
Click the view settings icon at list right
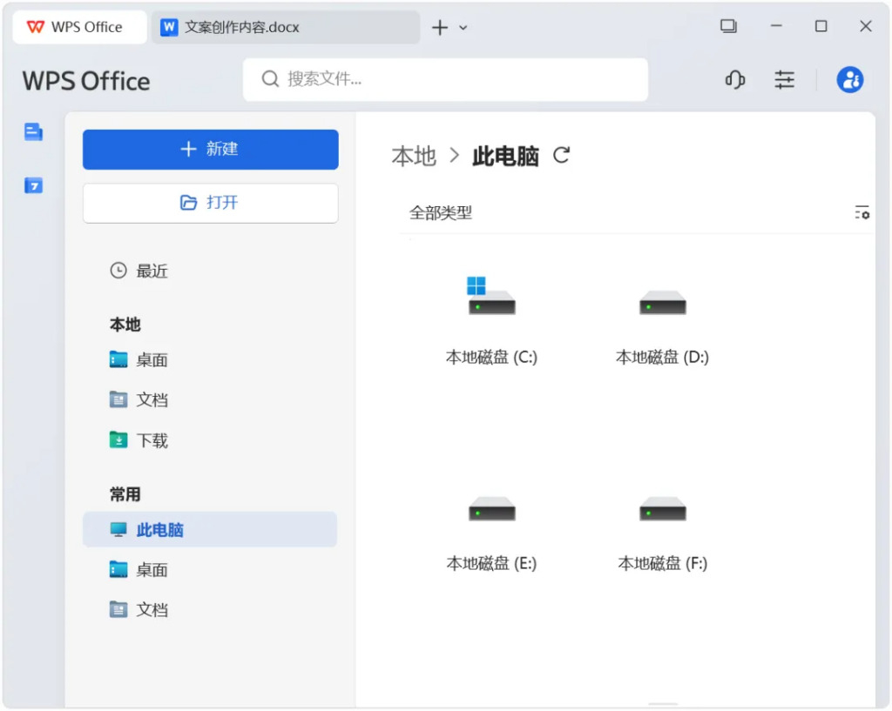click(x=862, y=212)
